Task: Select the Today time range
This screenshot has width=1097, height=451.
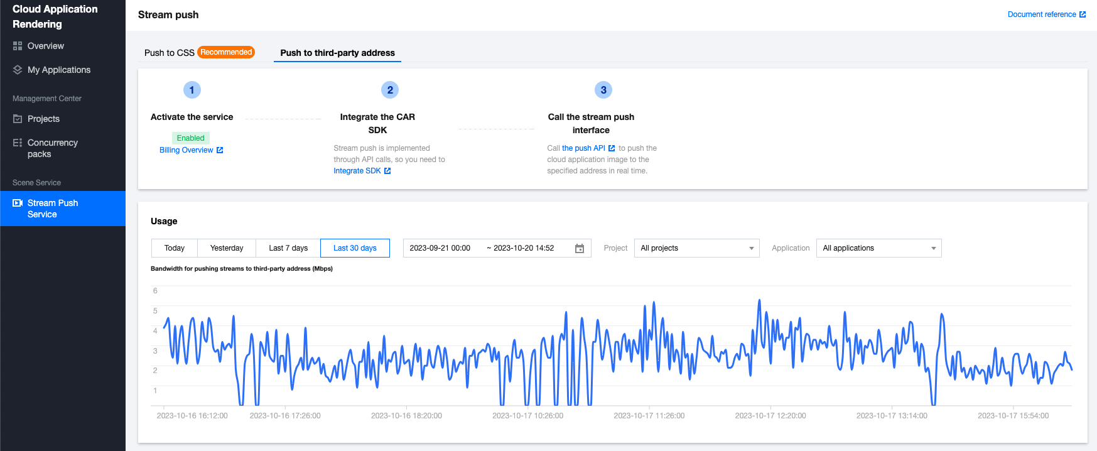Action: click(x=175, y=248)
